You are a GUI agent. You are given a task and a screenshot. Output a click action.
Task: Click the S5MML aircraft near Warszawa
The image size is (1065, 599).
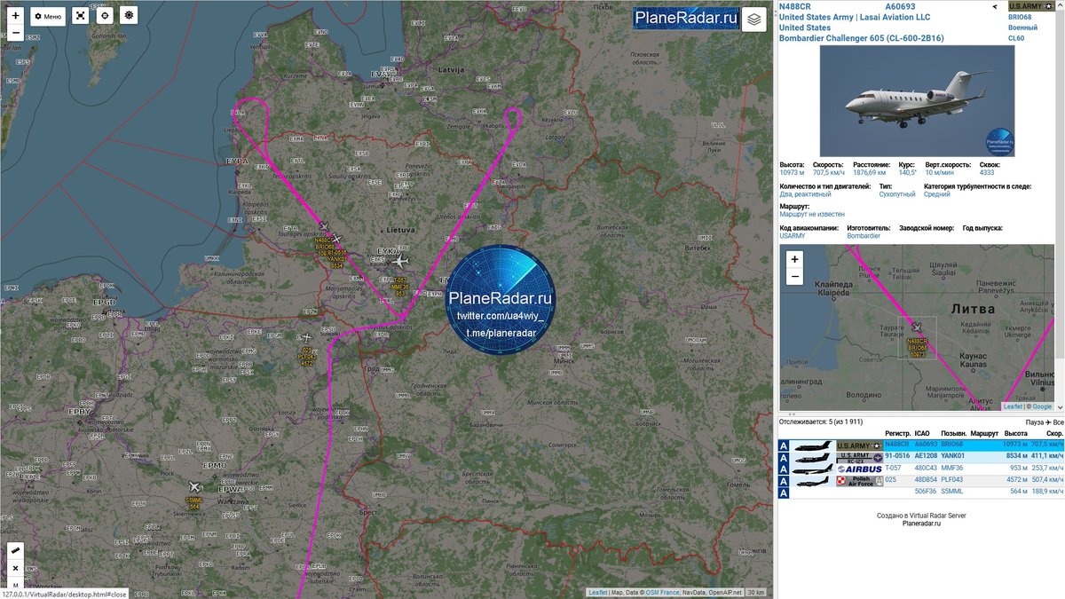(195, 486)
